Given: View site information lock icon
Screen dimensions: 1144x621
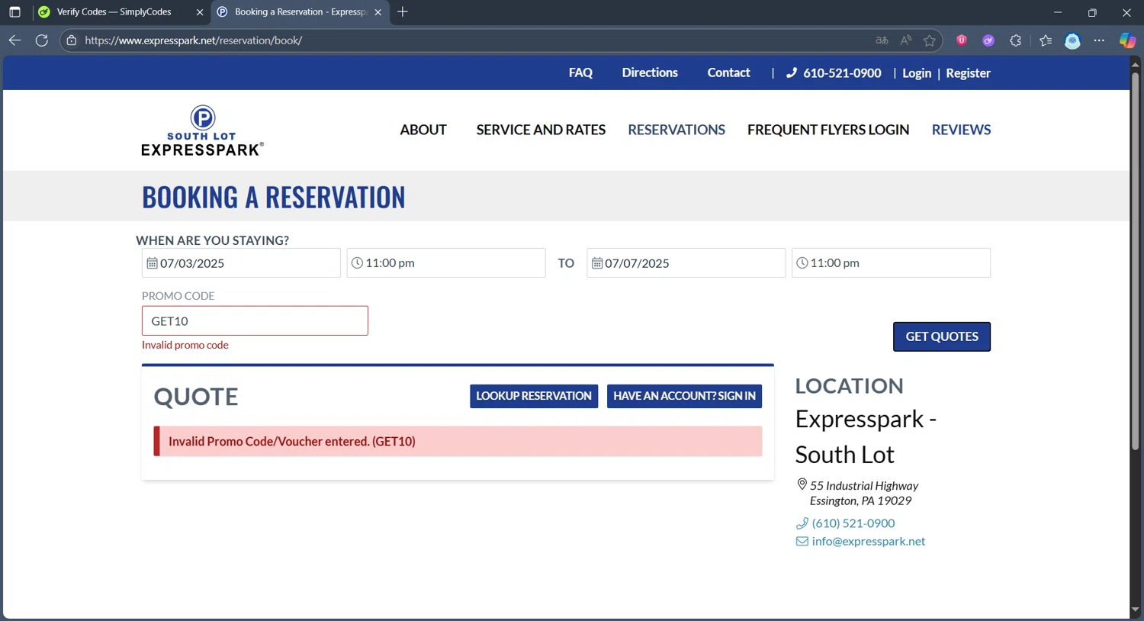Looking at the screenshot, I should click(x=72, y=40).
